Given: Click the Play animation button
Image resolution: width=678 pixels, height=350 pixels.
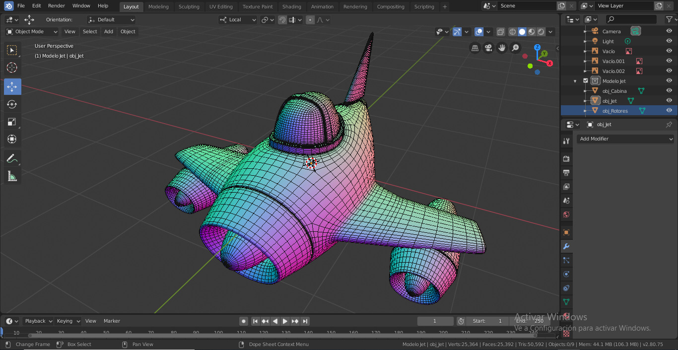Looking at the screenshot, I should coord(285,321).
